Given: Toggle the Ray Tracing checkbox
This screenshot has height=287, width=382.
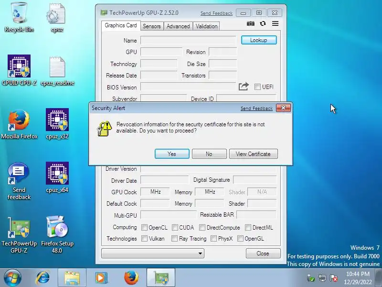Looking at the screenshot, I should 174,238.
